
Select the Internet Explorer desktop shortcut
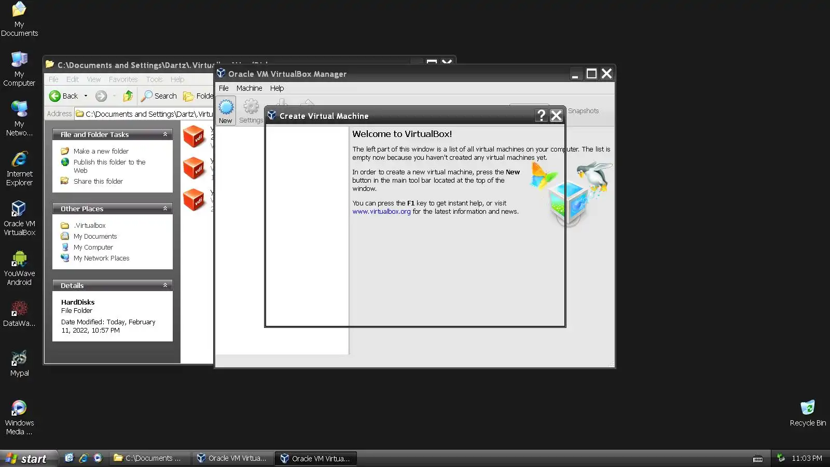pyautogui.click(x=19, y=169)
